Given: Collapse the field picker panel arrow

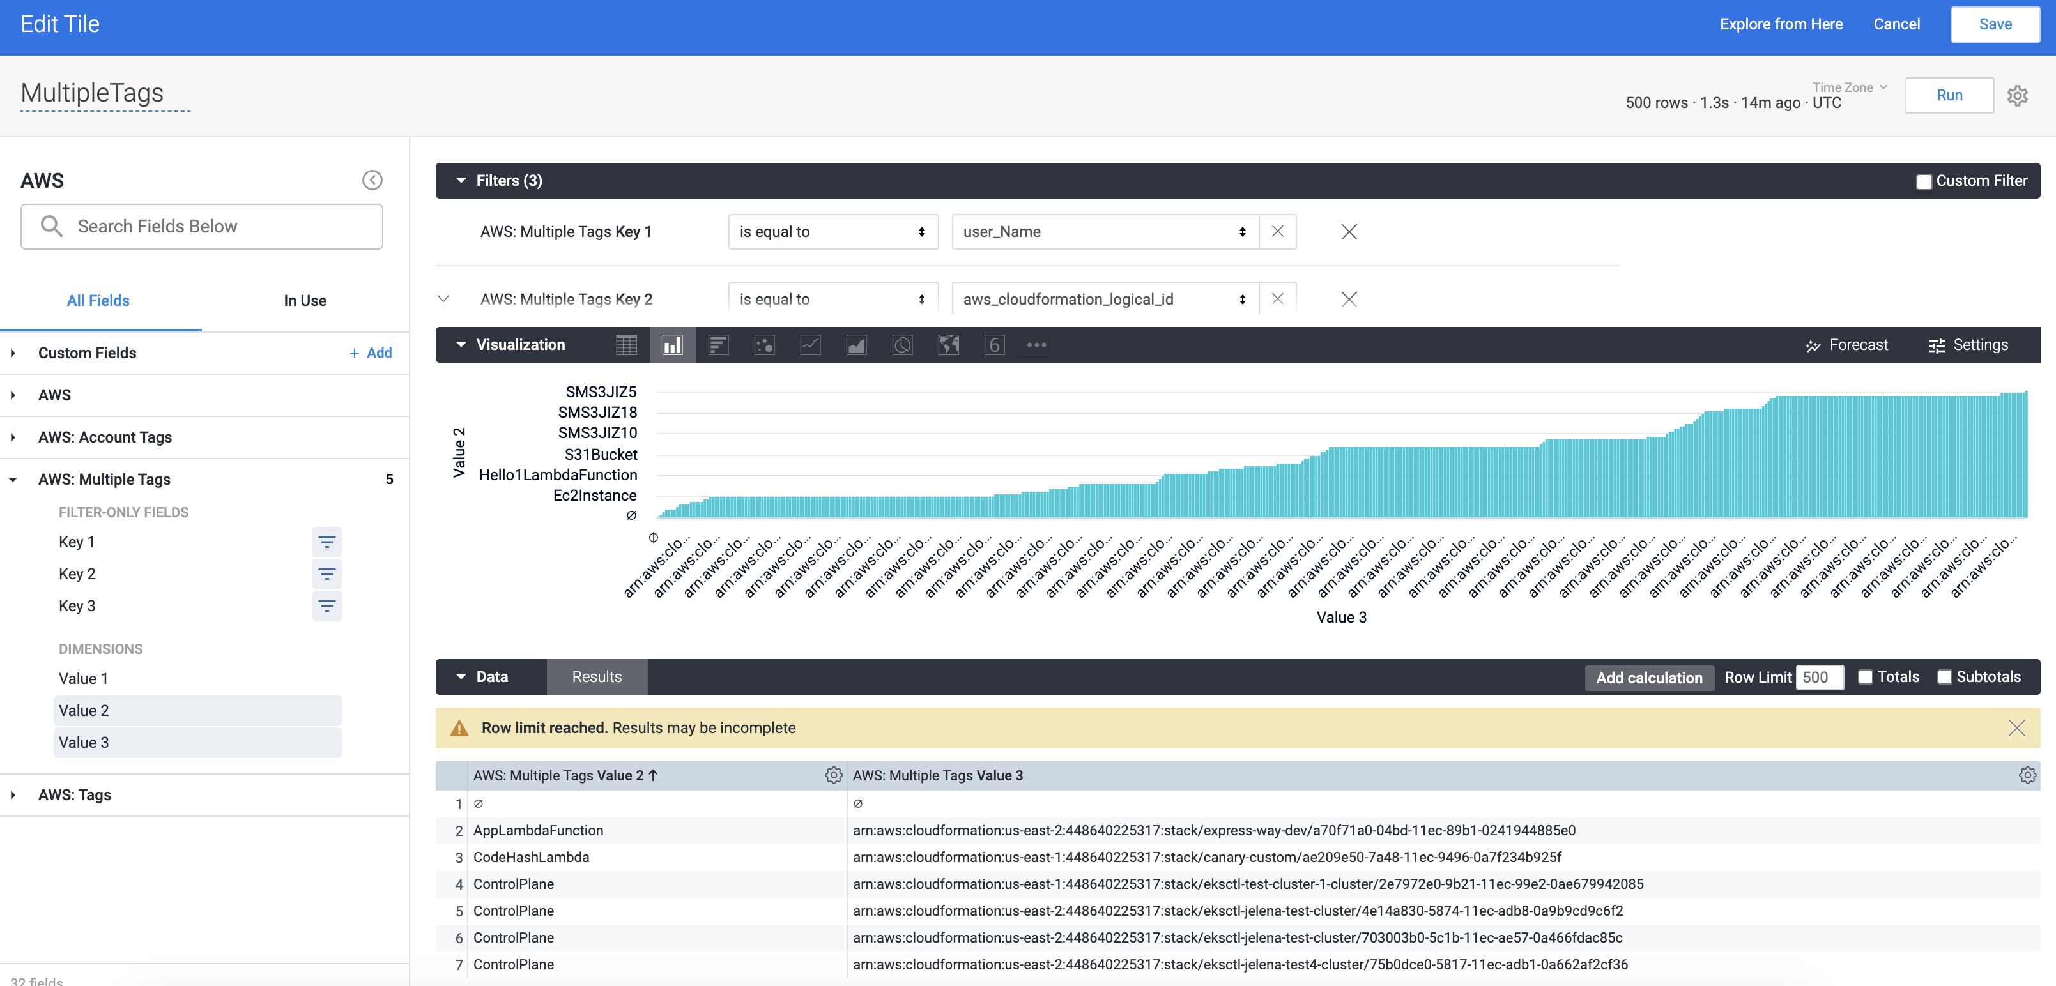Looking at the screenshot, I should 372,180.
